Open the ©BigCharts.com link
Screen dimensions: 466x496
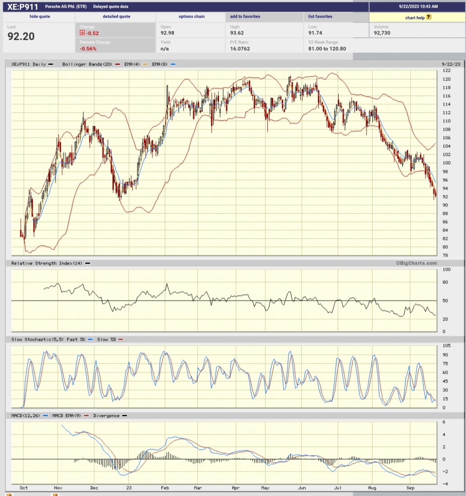click(x=416, y=263)
